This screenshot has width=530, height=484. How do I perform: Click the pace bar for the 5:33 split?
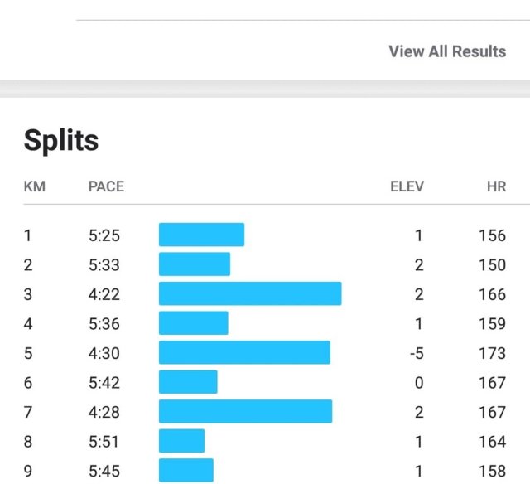pyautogui.click(x=195, y=264)
